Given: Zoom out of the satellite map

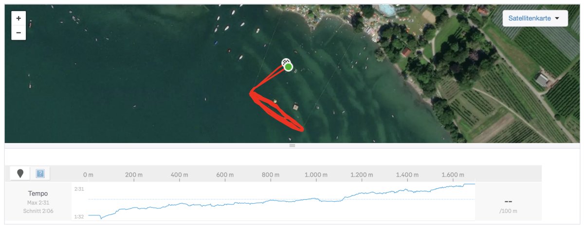Looking at the screenshot, I should click(x=18, y=33).
